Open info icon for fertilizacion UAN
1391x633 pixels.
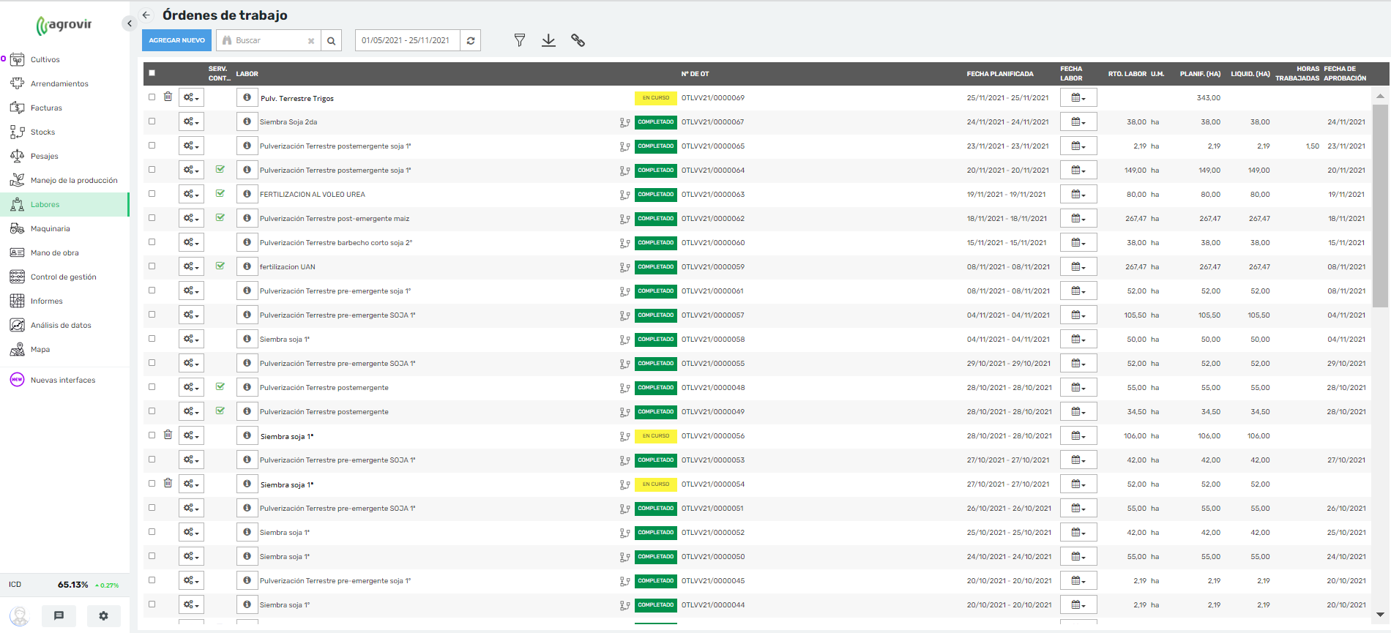[x=247, y=266]
